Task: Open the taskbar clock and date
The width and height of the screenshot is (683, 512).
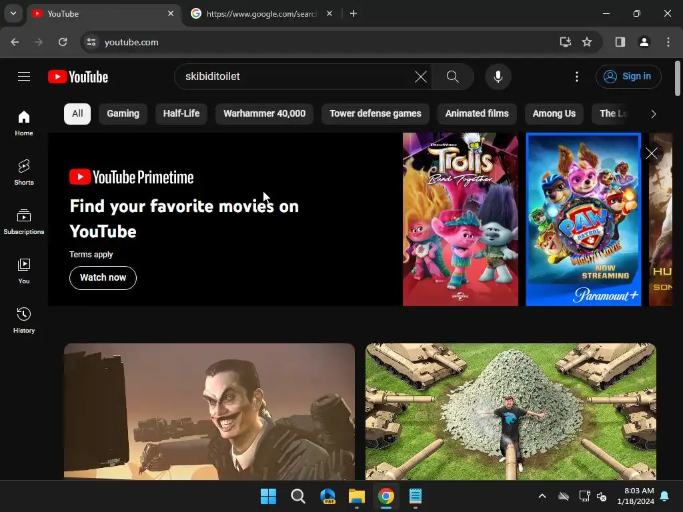Action: click(x=636, y=496)
